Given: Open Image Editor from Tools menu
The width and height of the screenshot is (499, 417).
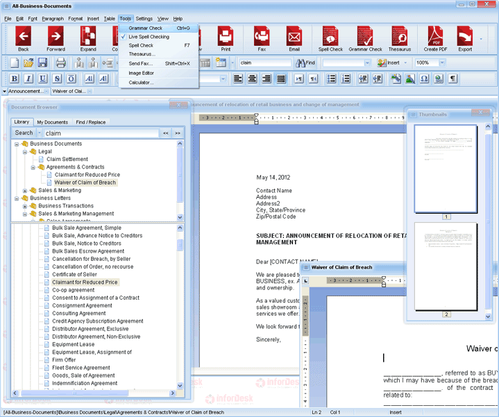Looking at the screenshot, I should point(158,73).
